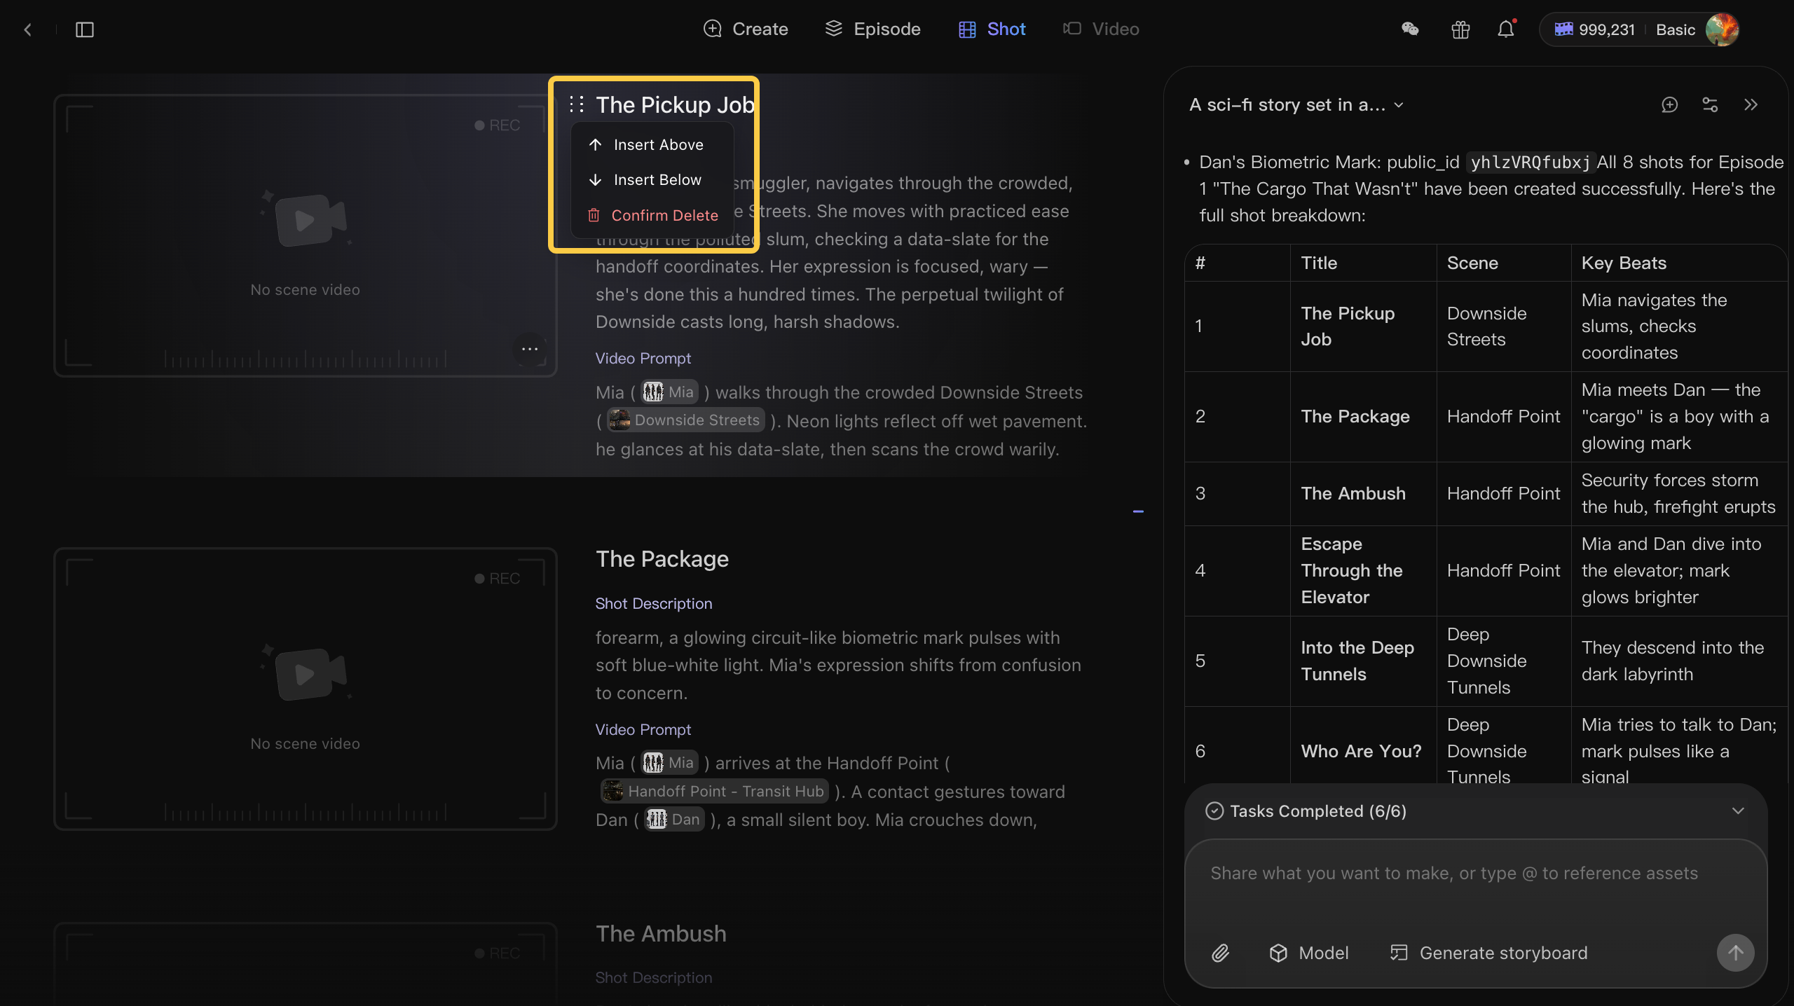Click drag handle beside The Pickup Job
Image resolution: width=1794 pixels, height=1006 pixels.
(x=577, y=104)
